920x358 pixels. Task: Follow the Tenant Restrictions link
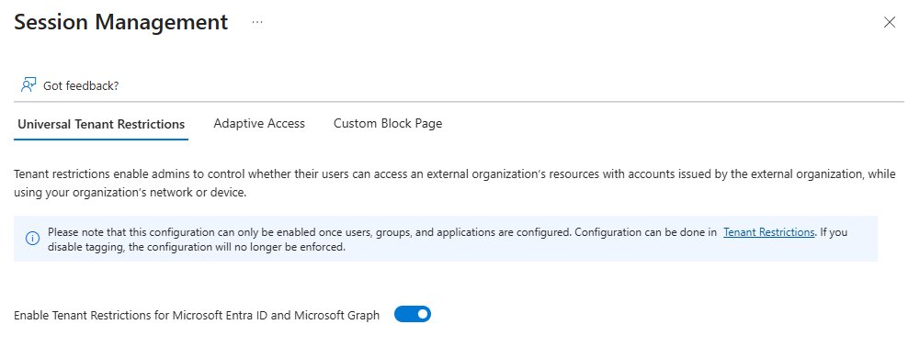[x=768, y=232]
